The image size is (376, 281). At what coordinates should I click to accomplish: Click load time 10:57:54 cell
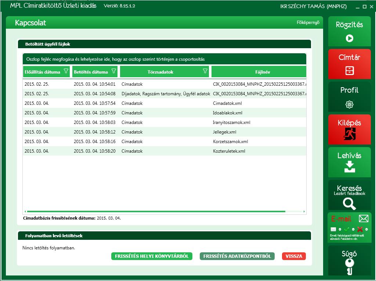94,103
